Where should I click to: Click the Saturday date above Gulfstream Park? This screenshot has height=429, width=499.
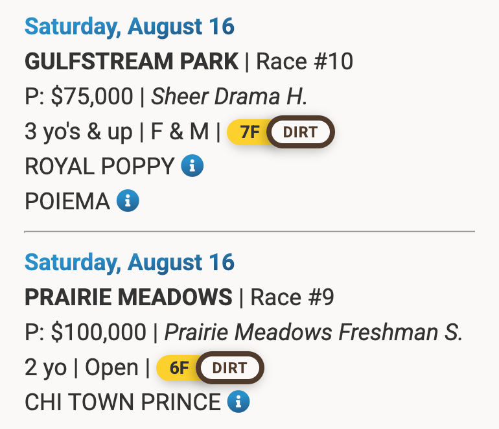pyautogui.click(x=130, y=27)
